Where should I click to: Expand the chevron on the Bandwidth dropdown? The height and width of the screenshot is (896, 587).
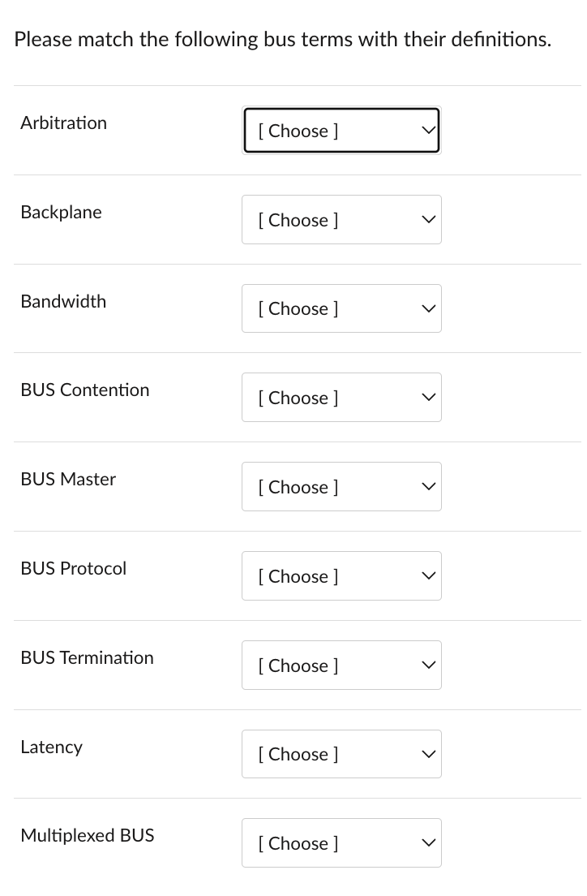coord(427,308)
